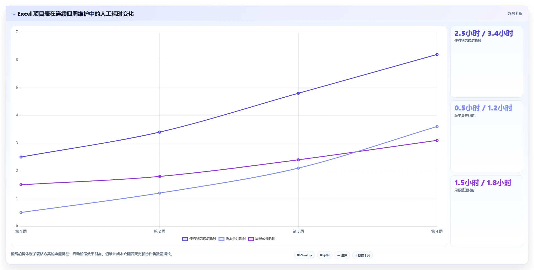Select the 任务状态核对耗时 point at 第 2 周
Screen dimensions: 534x270
[x=160, y=132]
